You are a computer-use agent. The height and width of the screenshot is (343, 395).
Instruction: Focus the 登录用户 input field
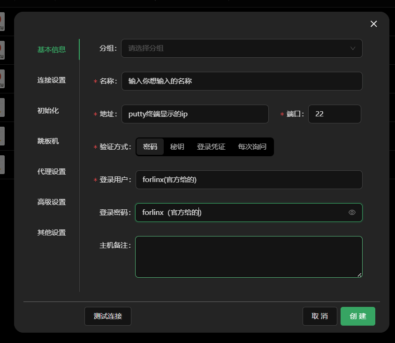point(249,180)
